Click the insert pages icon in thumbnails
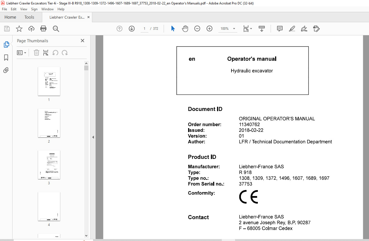 click(46, 53)
